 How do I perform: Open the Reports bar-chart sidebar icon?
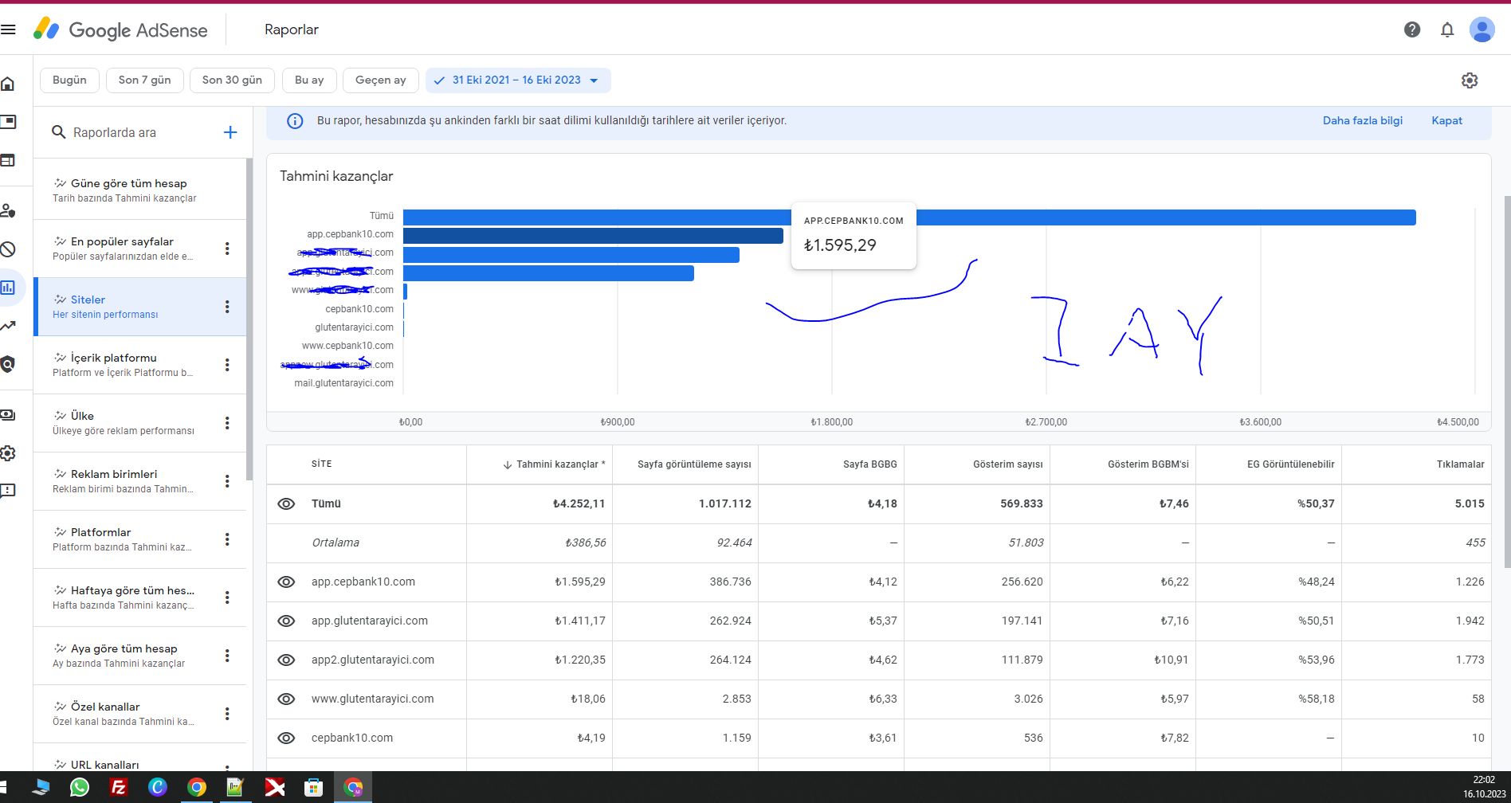(x=8, y=288)
